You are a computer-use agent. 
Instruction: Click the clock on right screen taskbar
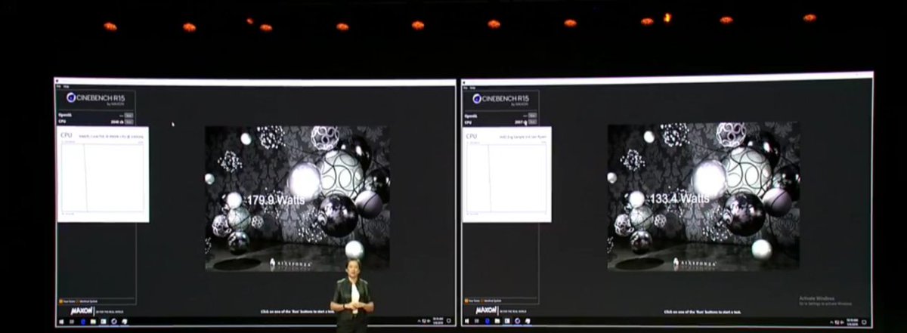pos(853,322)
